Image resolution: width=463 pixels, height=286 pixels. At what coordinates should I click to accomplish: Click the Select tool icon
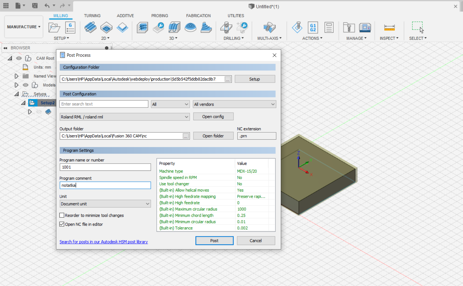[418, 27]
